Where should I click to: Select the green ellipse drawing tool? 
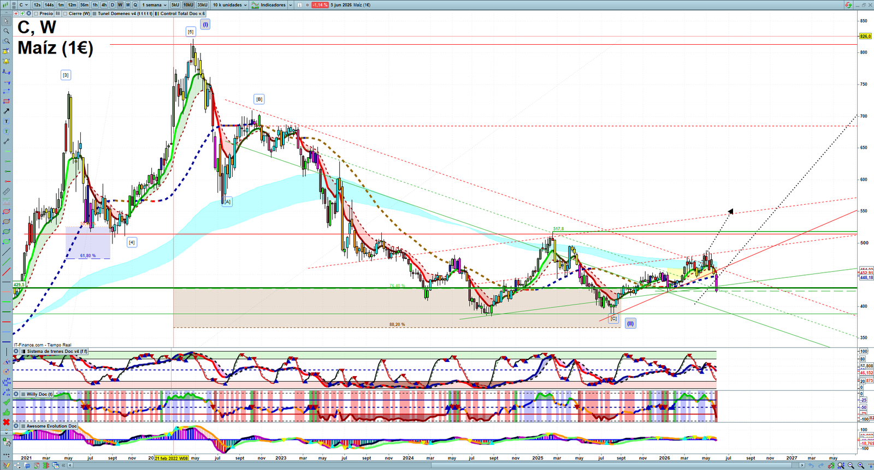point(6,231)
